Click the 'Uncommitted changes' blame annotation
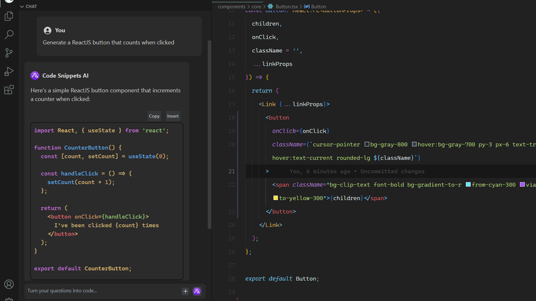The width and height of the screenshot is (536, 301). pos(392,171)
